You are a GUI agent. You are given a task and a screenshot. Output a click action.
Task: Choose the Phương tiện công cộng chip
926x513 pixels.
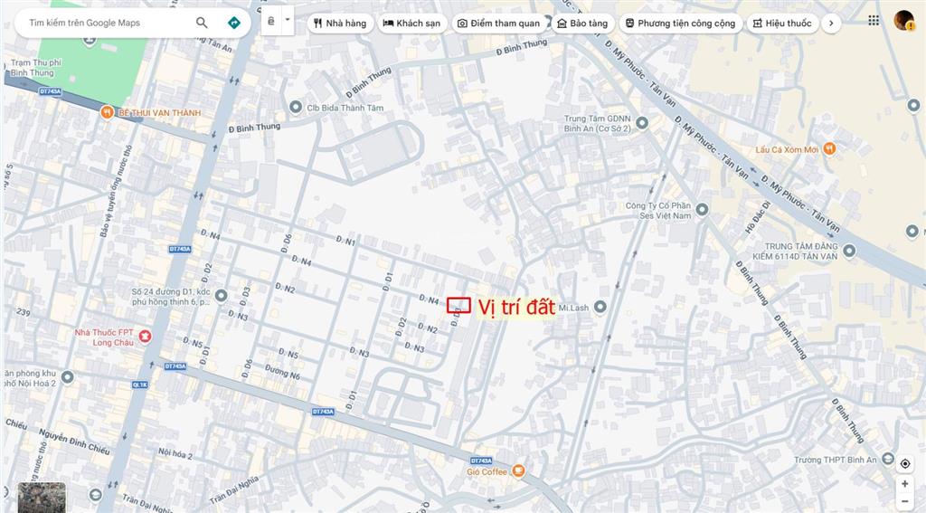(680, 23)
